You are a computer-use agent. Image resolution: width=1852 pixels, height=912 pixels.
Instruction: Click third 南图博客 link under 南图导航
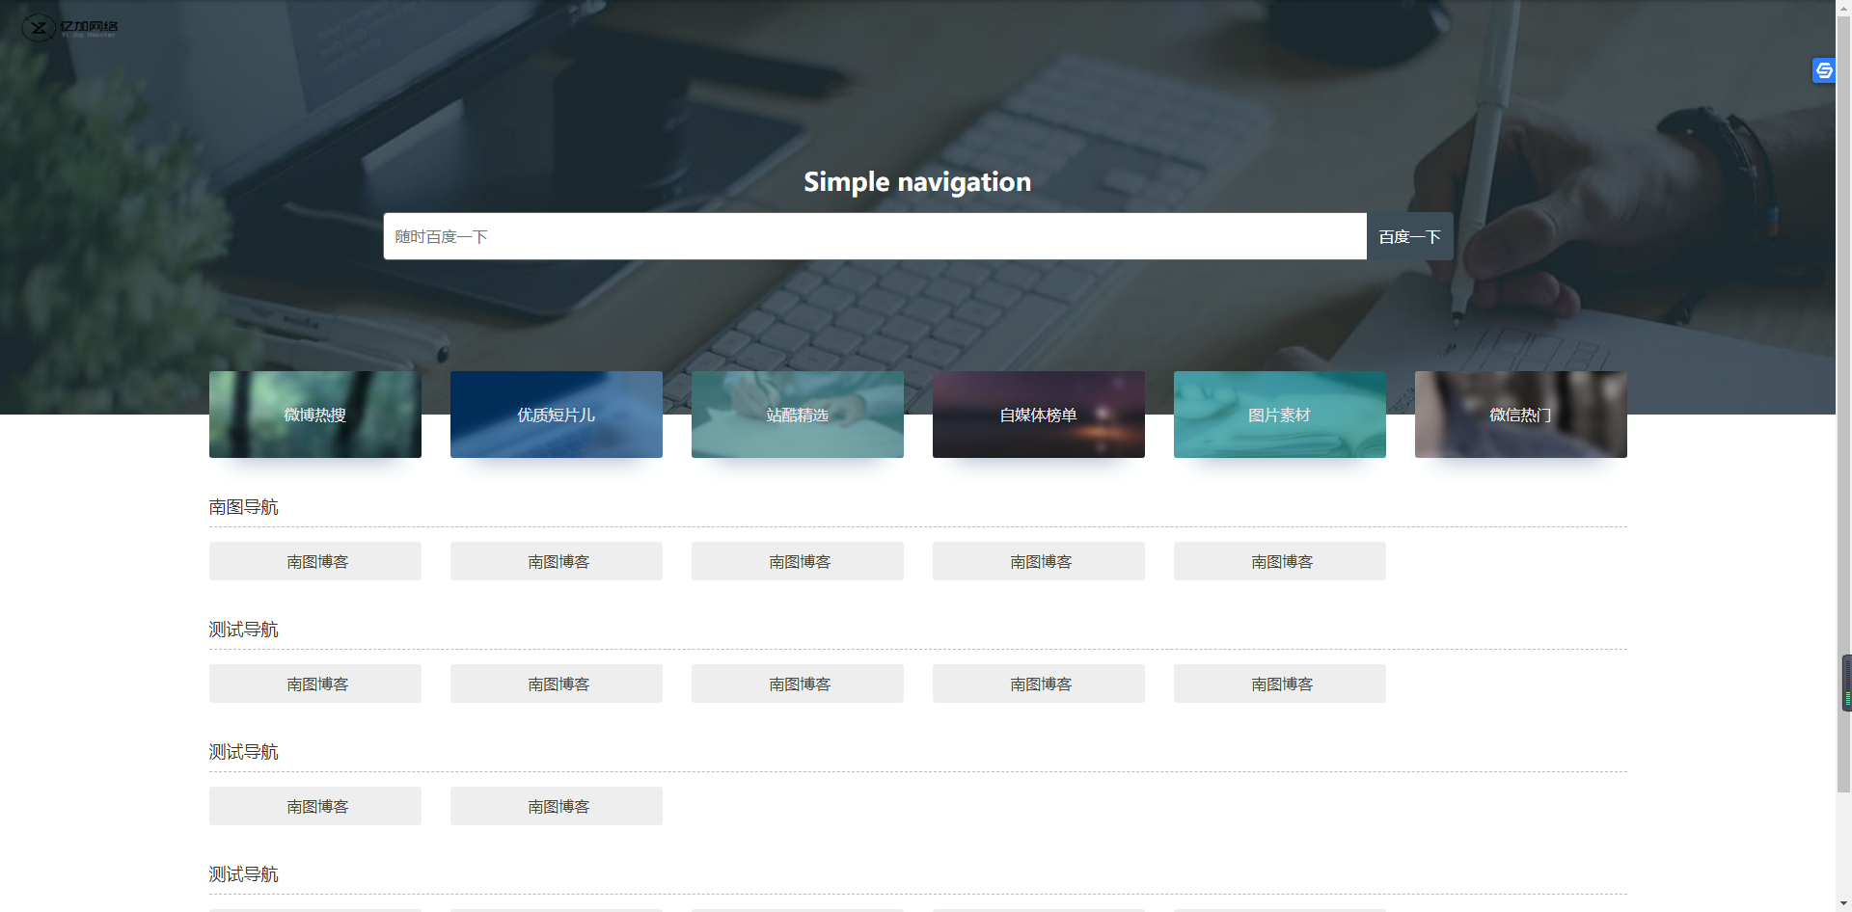[x=798, y=561]
